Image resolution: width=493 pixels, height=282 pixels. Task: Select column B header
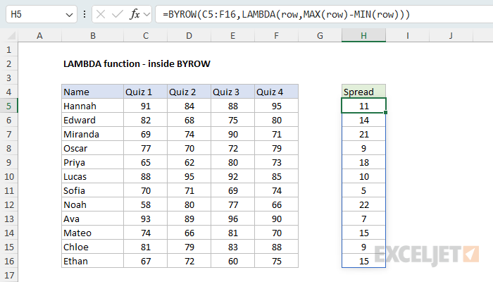(93, 35)
